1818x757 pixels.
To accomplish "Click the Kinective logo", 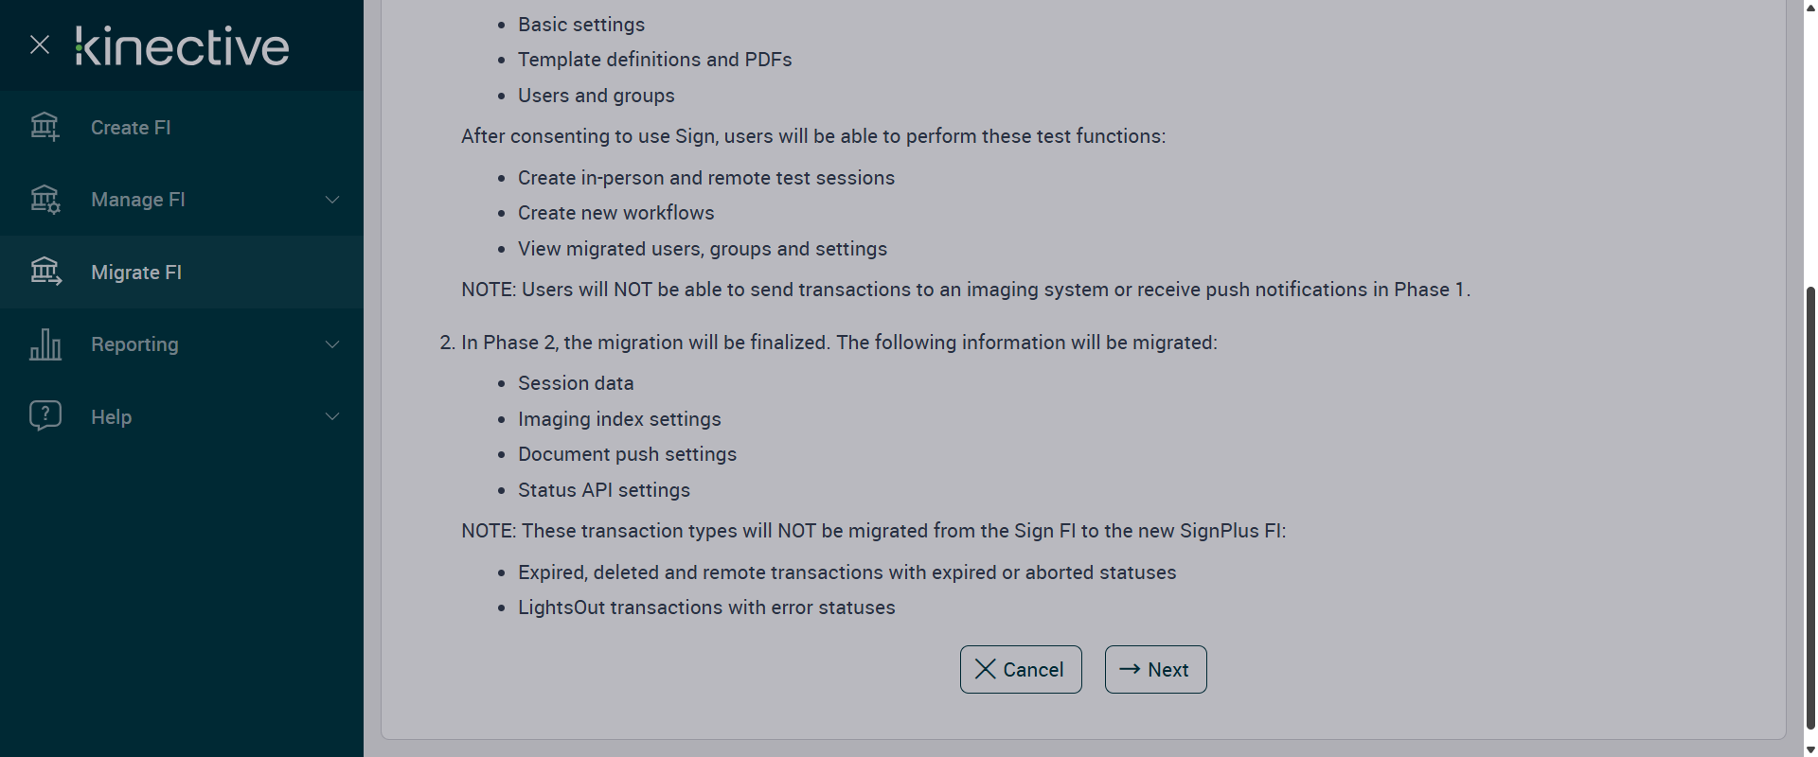I will click(x=183, y=46).
